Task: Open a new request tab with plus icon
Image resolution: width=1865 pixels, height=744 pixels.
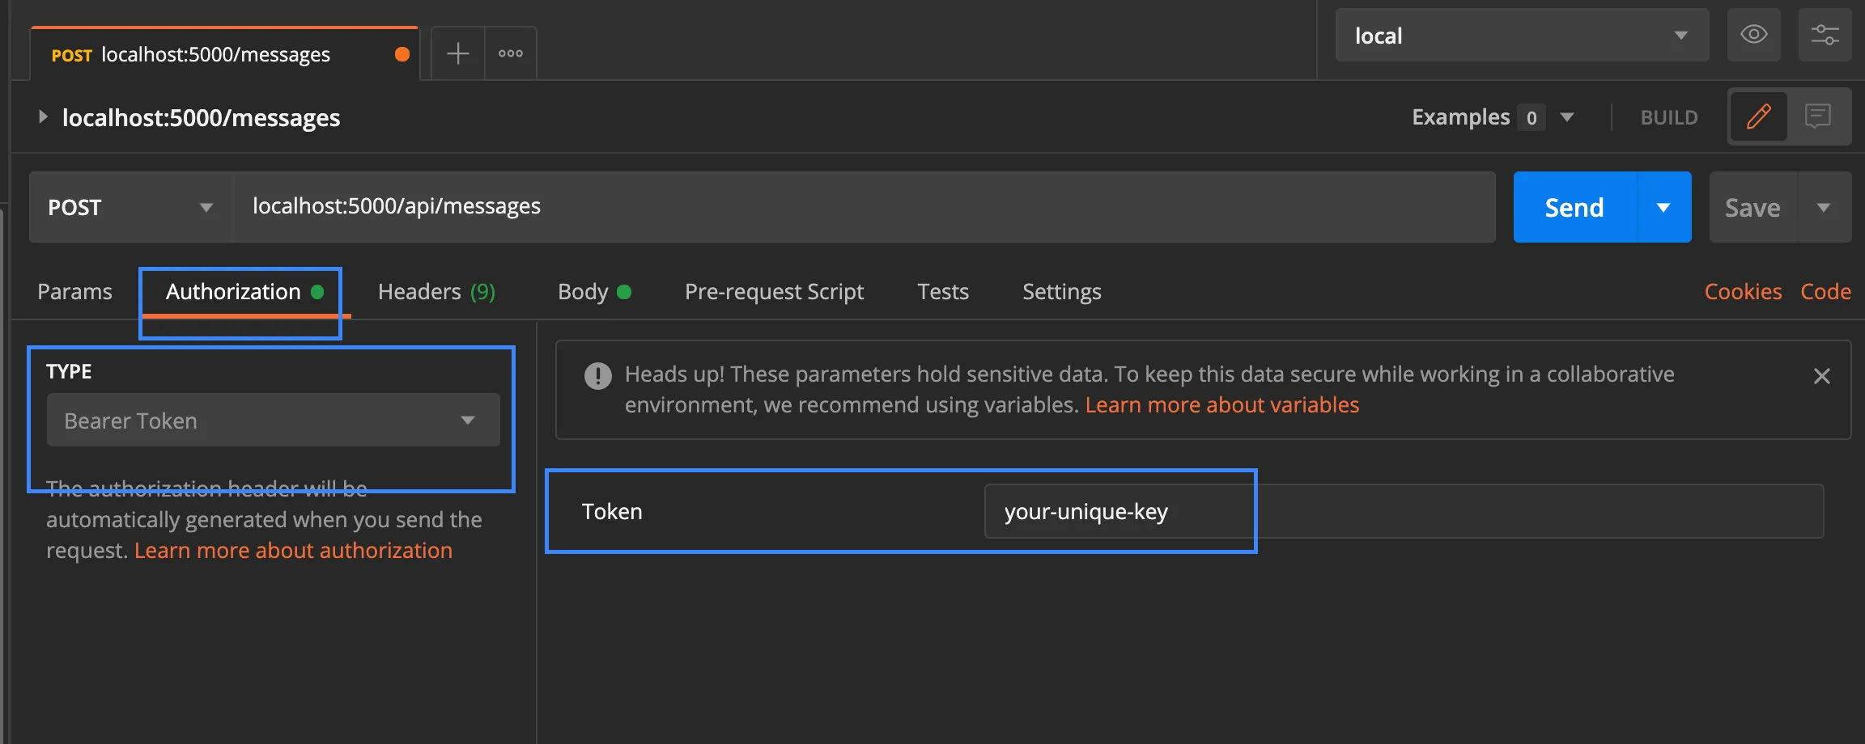Action: point(458,53)
